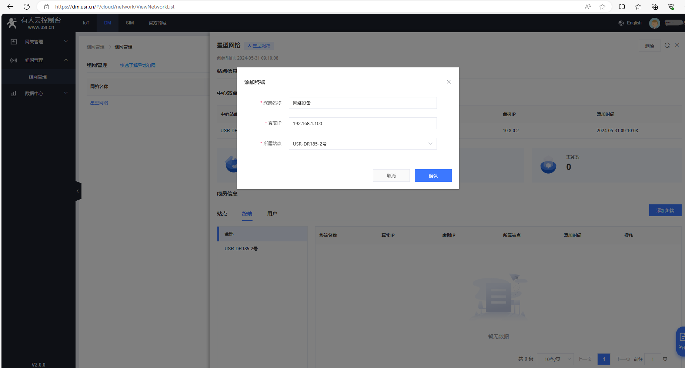The image size is (685, 368).
Task: Click the 真实IP input field
Action: (362, 123)
